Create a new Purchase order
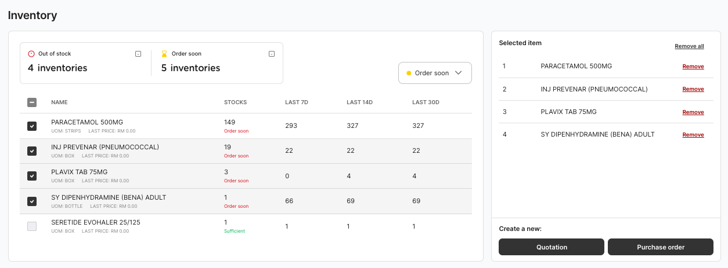This screenshot has height=268, width=728. click(x=661, y=247)
